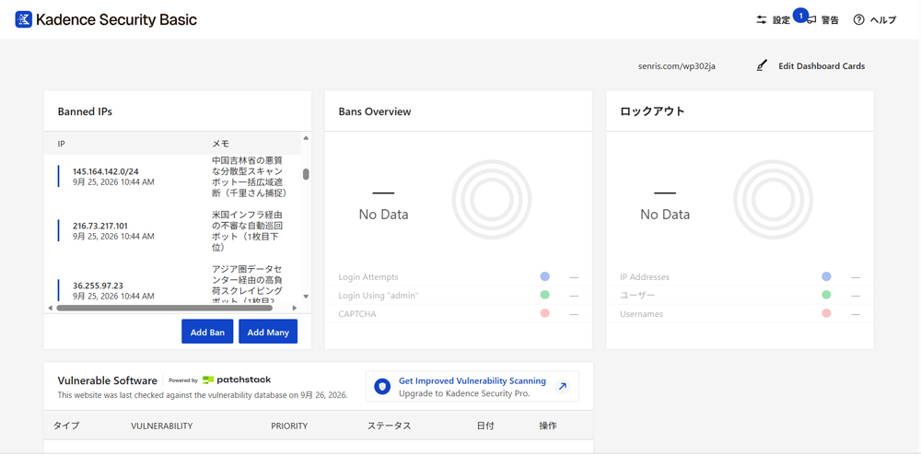This screenshot has width=921, height=455.
Task: Click the senris.com/wp302ja site address
Action: [677, 66]
